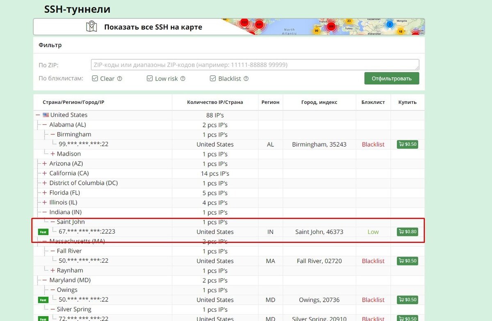Buy the Birmingham 35243 tunnel for $0.50

408,144
